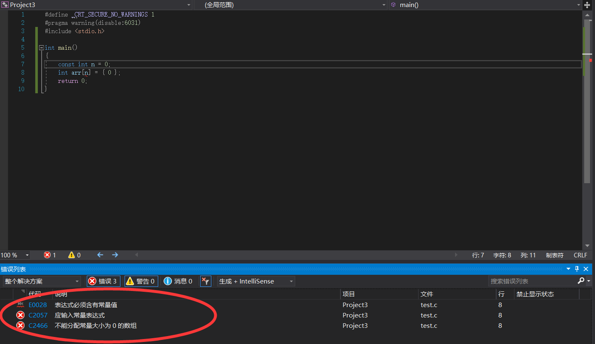Viewport: 595px width, 344px height.
Task: Sort by the 文件 column header
Action: [x=427, y=294]
